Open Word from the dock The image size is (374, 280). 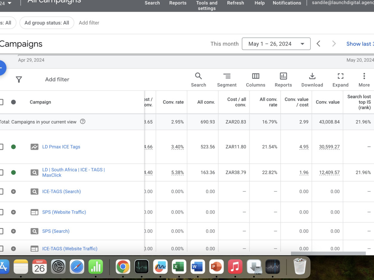[198, 267]
